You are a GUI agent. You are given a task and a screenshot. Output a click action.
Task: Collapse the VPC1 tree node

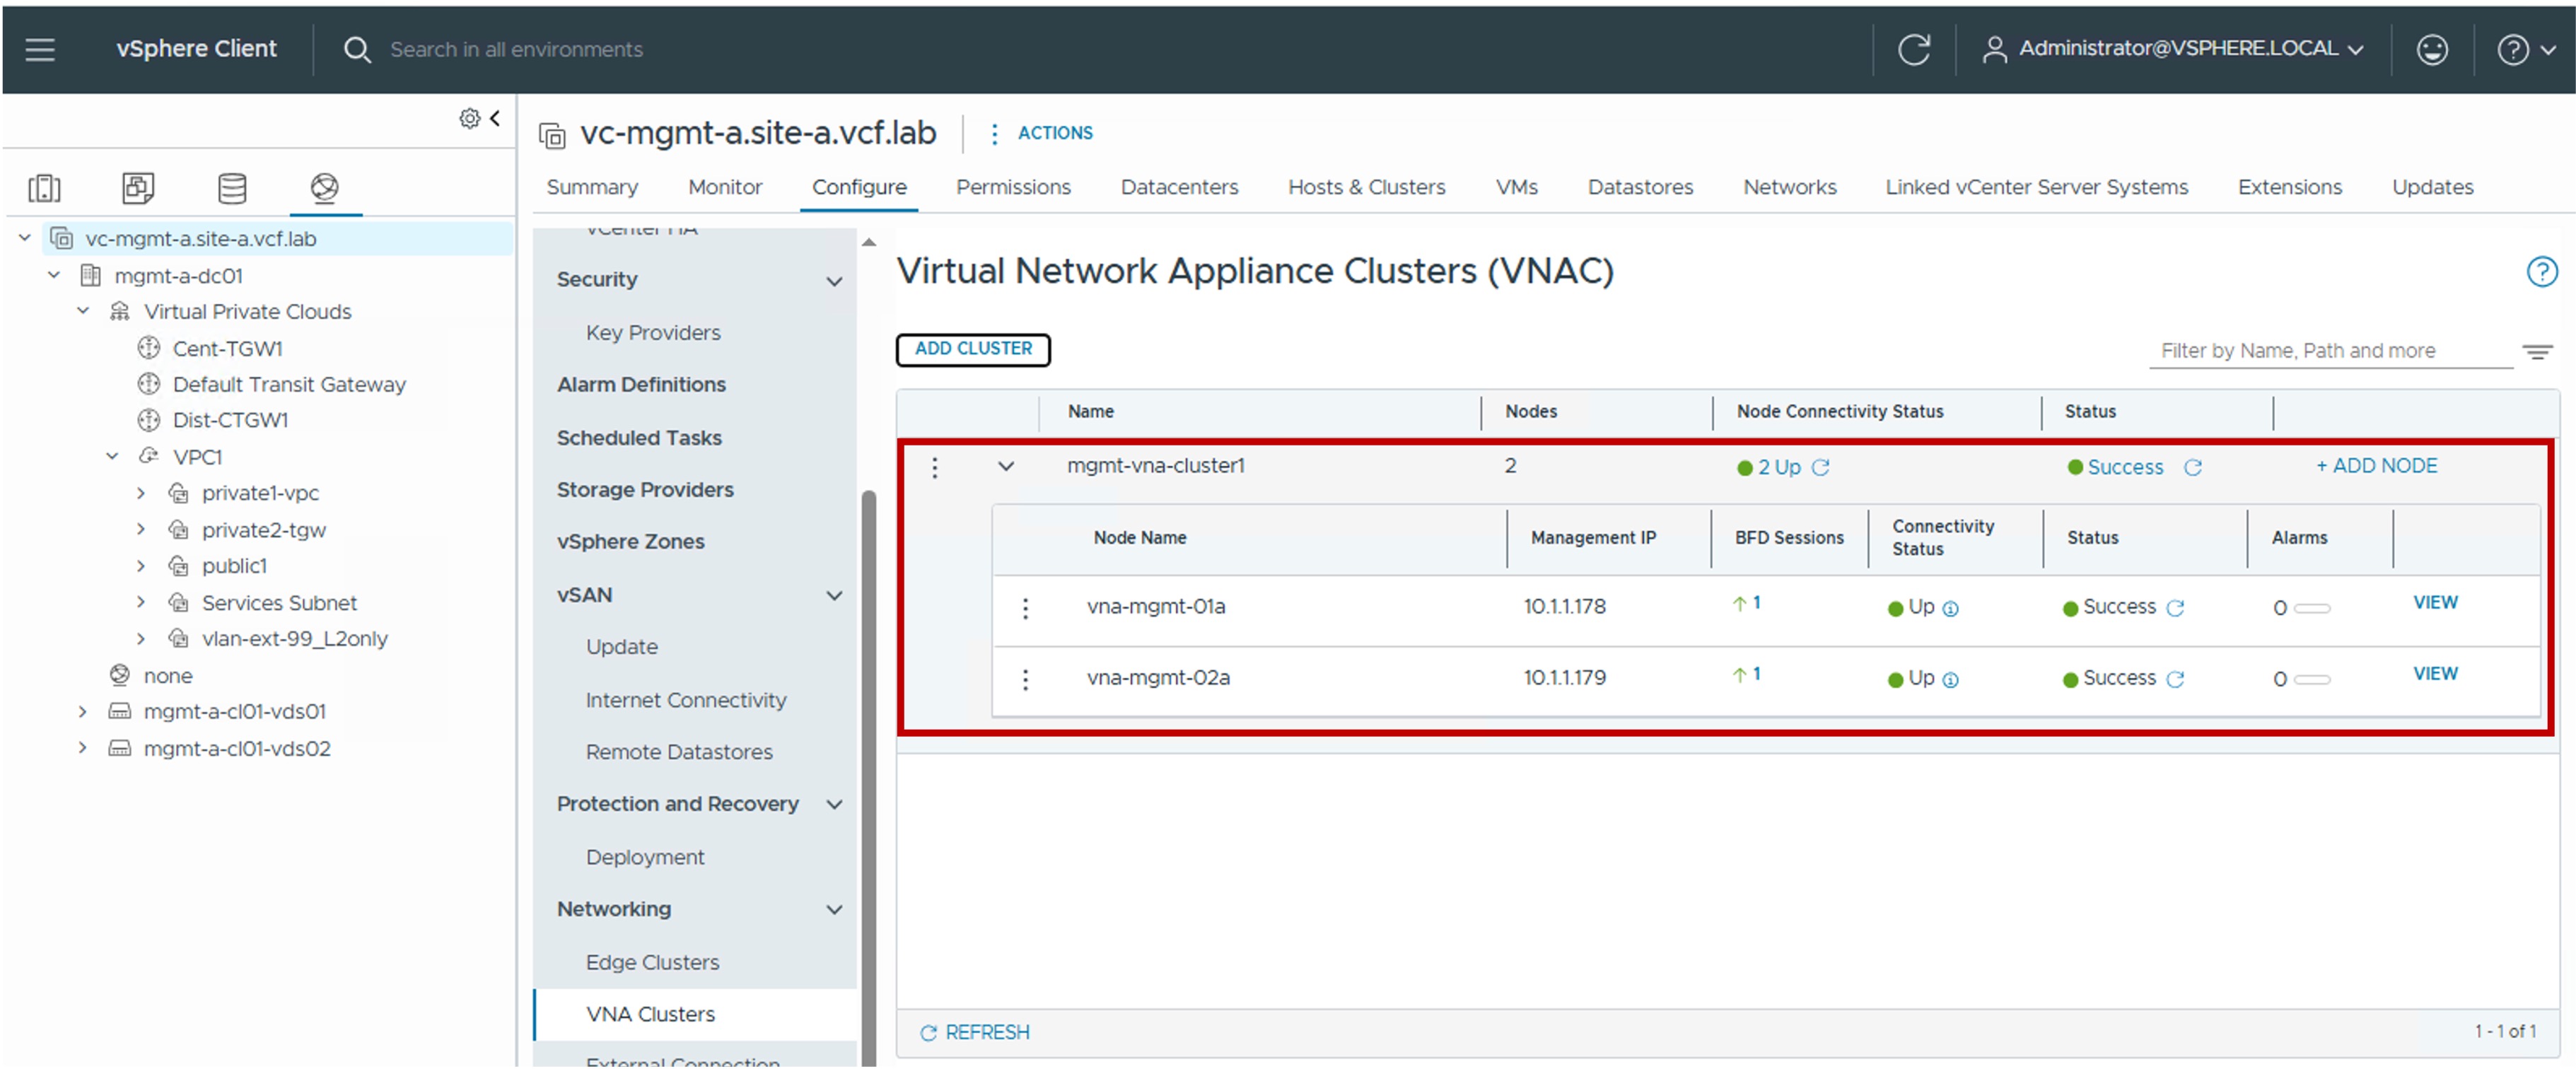112,456
